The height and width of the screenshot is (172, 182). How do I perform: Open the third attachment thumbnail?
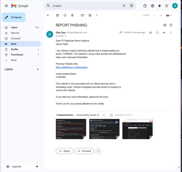(138, 129)
